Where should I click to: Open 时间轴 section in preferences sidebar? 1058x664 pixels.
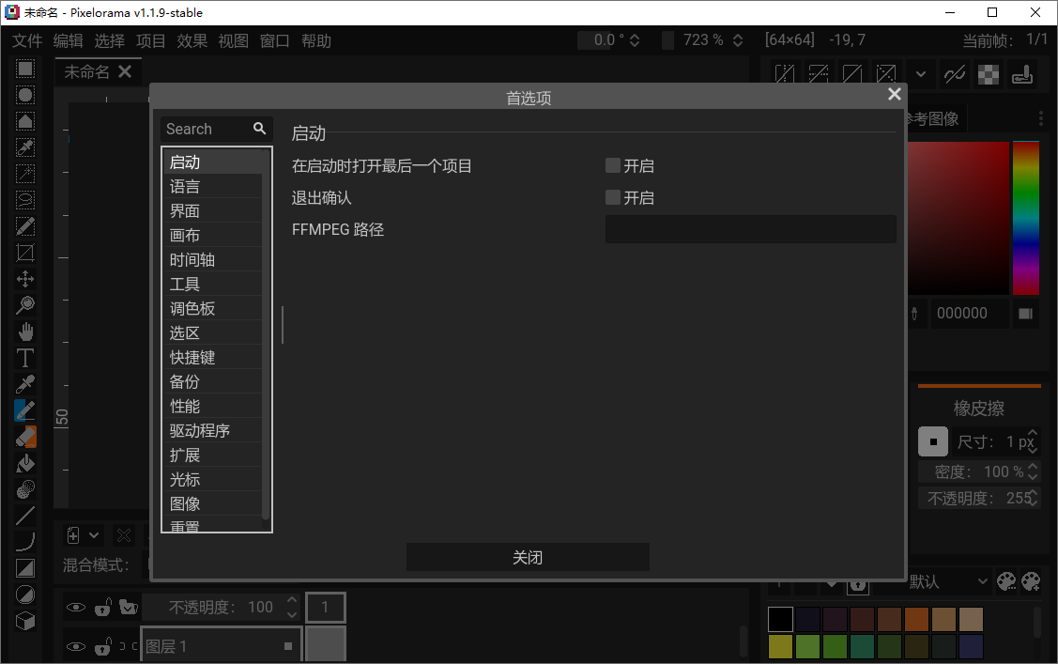pos(193,259)
